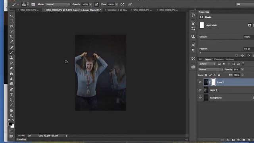The image size is (254, 143).
Task: Select the Eraser tool
Action: 11,68
